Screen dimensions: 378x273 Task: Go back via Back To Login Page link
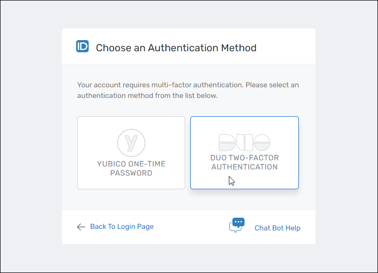click(122, 226)
